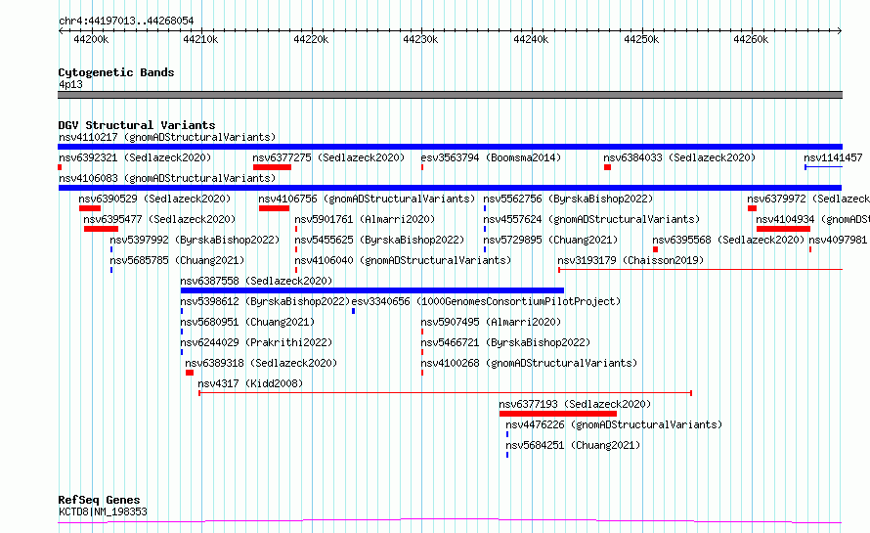Click the KCTD8|NM_198353 gene label

click(x=103, y=511)
